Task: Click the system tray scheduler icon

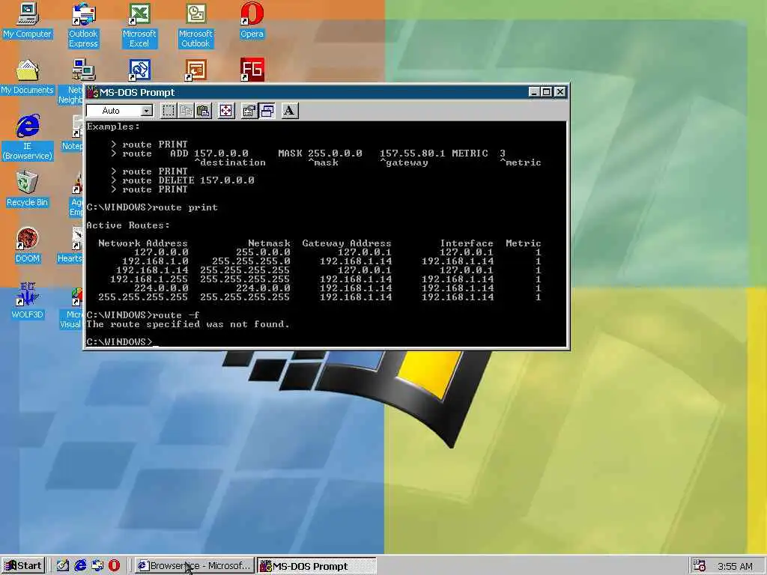Action: pos(700,566)
